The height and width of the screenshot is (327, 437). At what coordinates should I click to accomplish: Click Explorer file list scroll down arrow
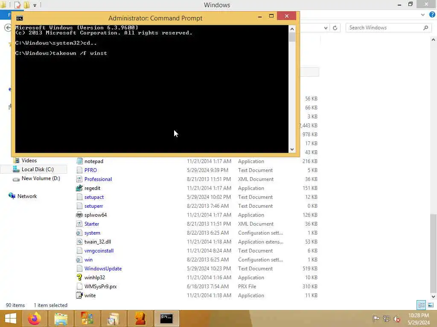point(433,296)
